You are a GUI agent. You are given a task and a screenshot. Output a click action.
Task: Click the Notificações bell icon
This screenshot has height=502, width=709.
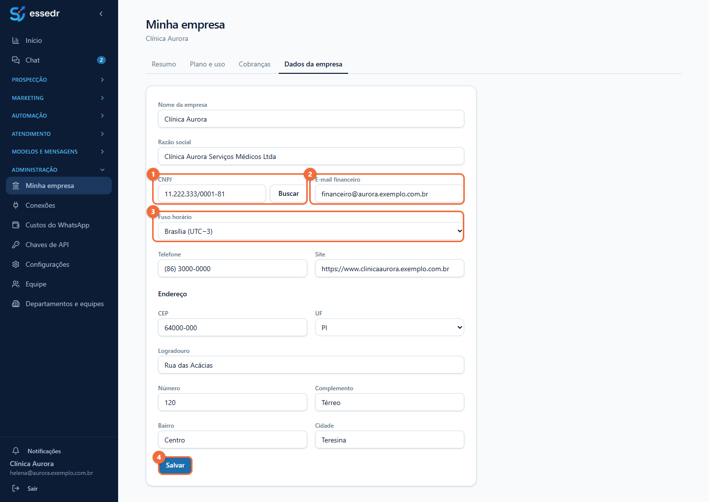pos(16,451)
